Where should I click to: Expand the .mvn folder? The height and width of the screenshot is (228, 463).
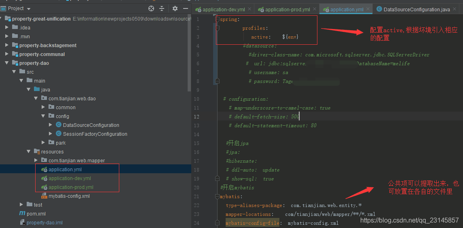7,37
